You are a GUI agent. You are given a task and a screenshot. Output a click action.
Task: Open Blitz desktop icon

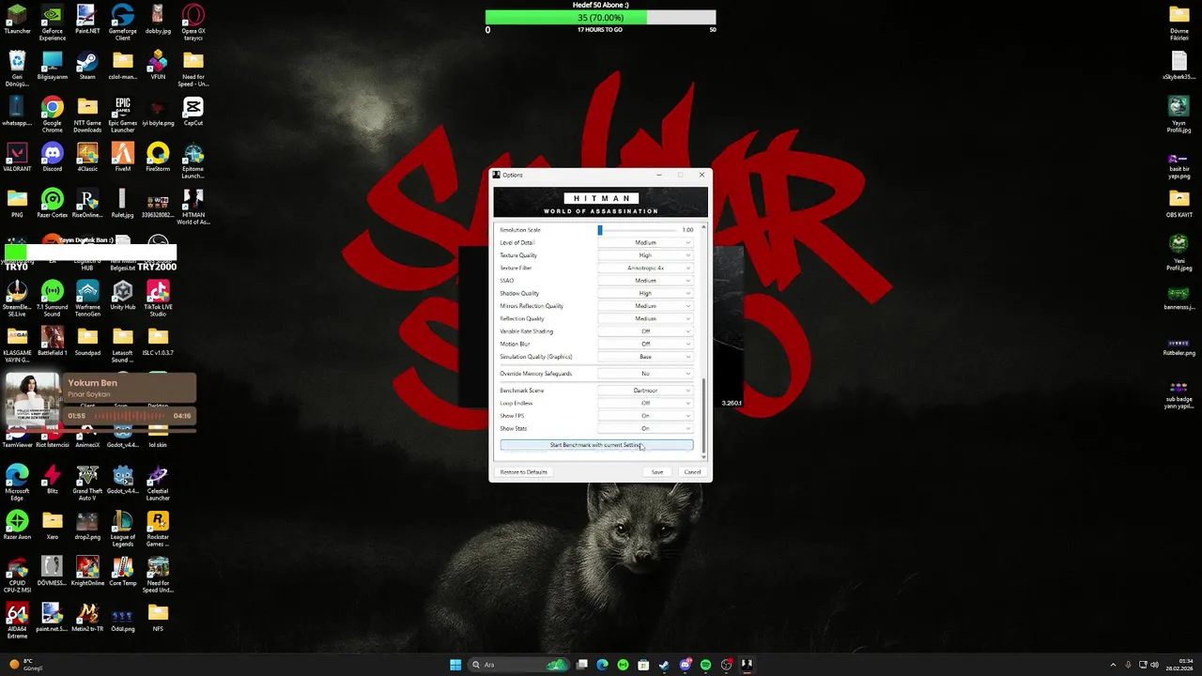[x=53, y=480]
